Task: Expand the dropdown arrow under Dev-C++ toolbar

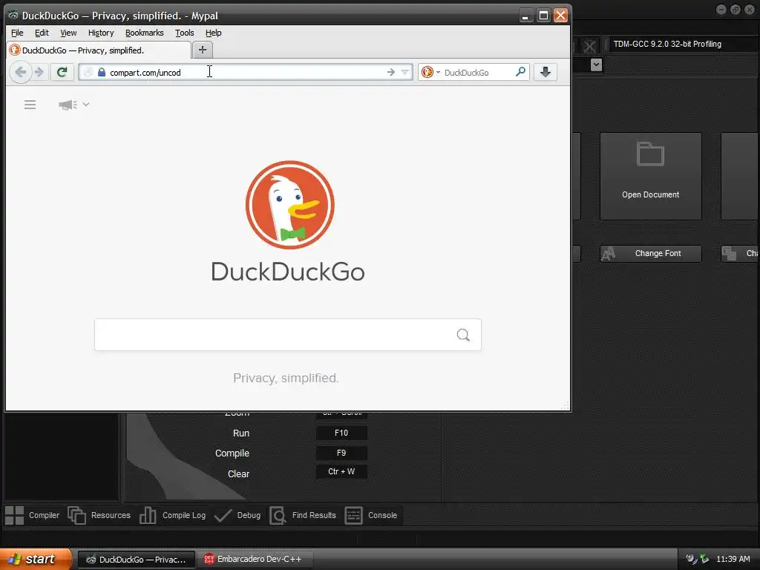Action: [x=596, y=65]
